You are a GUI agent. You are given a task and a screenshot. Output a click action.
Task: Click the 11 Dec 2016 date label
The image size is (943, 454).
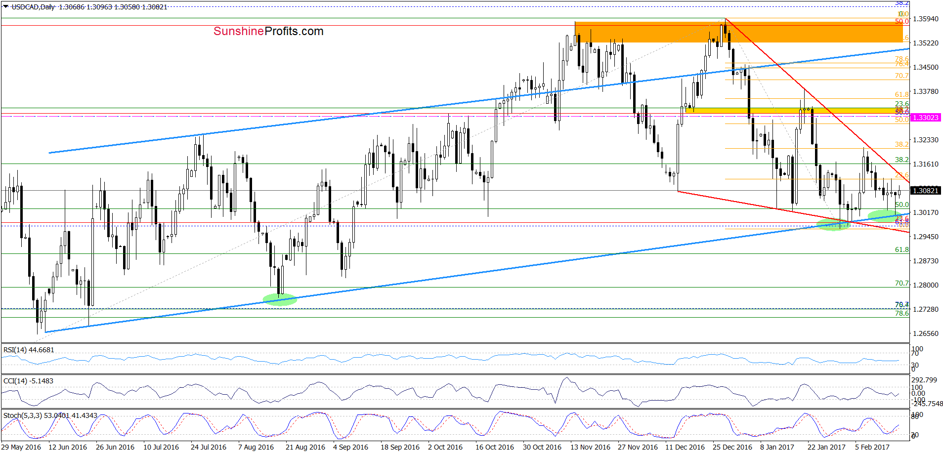point(685,447)
